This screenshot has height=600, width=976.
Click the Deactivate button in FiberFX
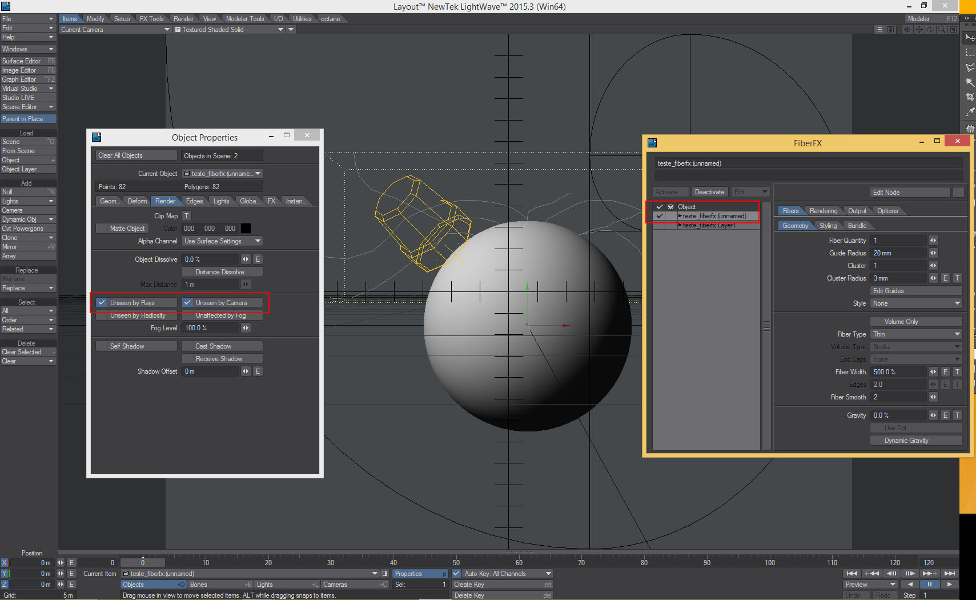pos(709,192)
